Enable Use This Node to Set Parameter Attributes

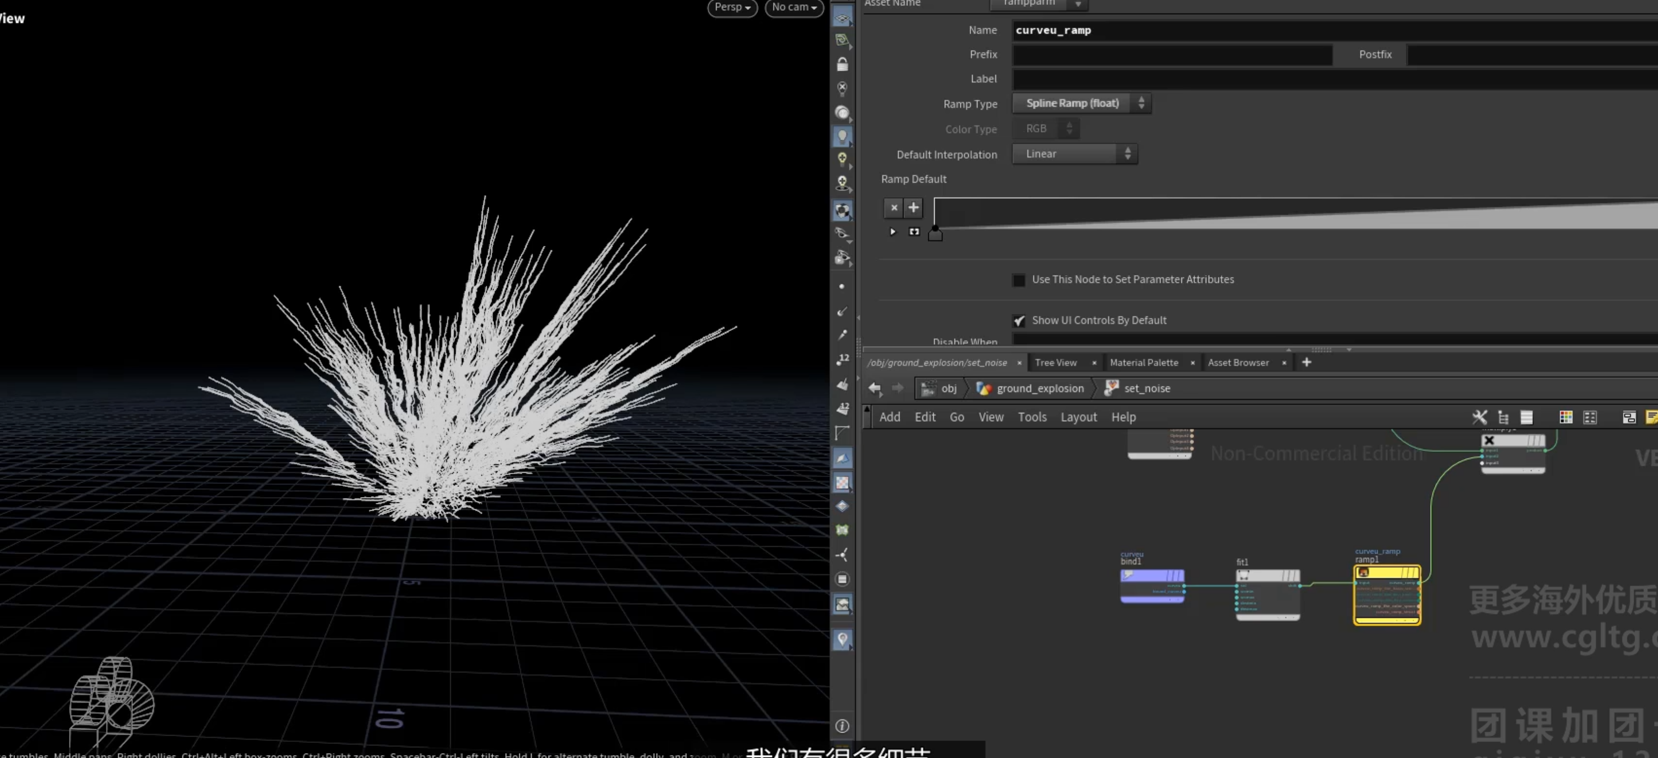point(1018,280)
